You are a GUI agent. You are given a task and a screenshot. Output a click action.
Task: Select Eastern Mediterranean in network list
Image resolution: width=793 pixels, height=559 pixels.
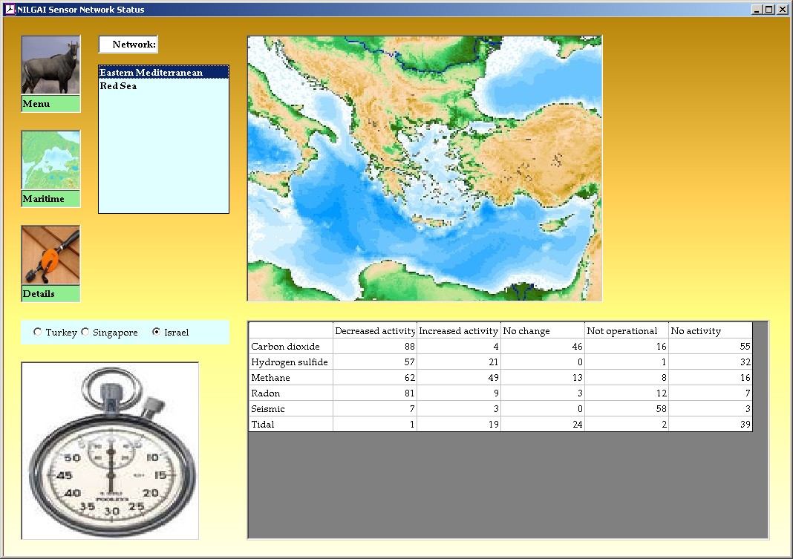pos(151,73)
